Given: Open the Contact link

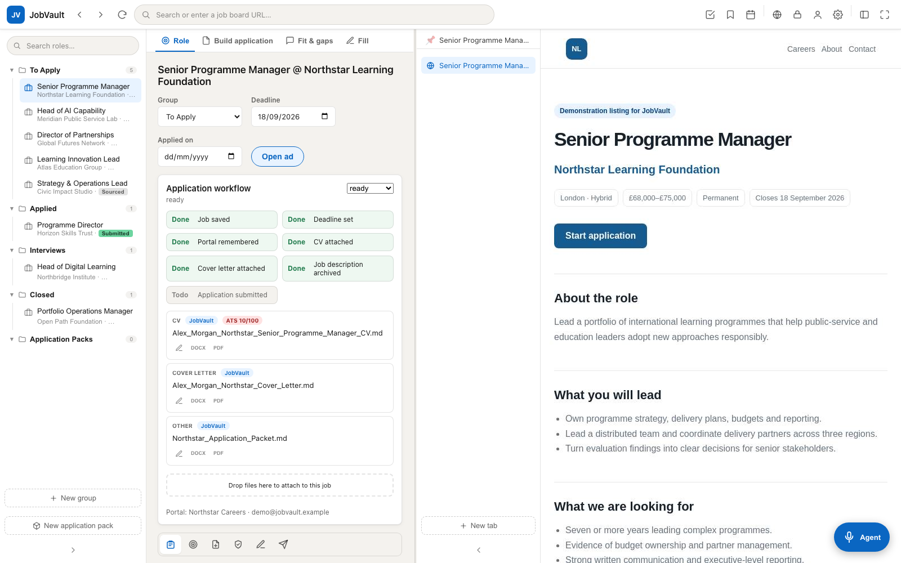Looking at the screenshot, I should click(x=862, y=49).
